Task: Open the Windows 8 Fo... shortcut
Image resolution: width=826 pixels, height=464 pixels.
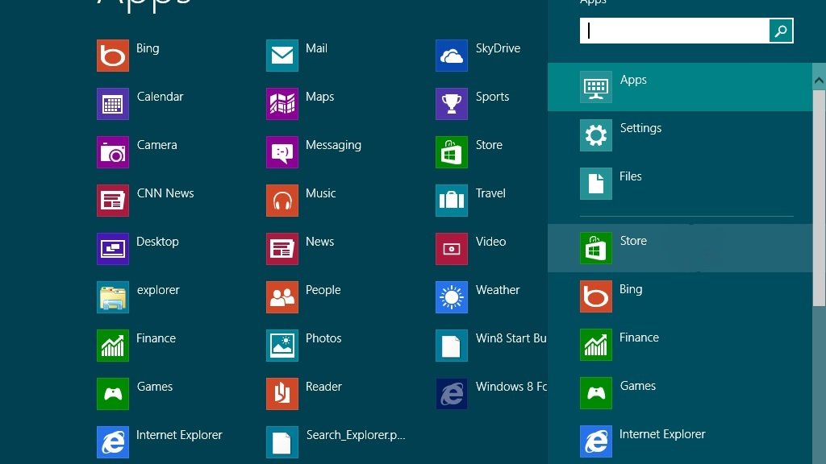Action: tap(452, 394)
